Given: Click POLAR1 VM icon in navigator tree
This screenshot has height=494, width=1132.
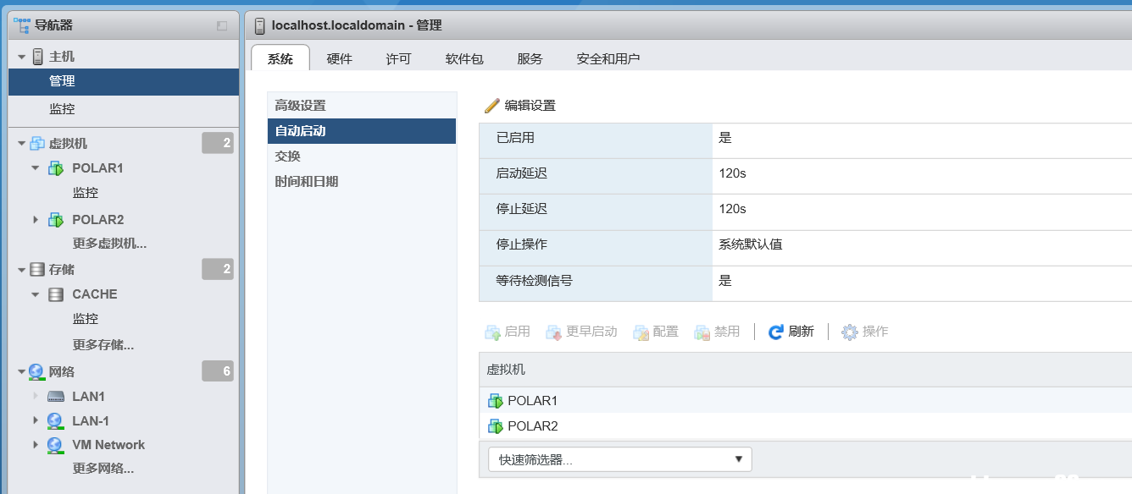Looking at the screenshot, I should pyautogui.click(x=56, y=168).
